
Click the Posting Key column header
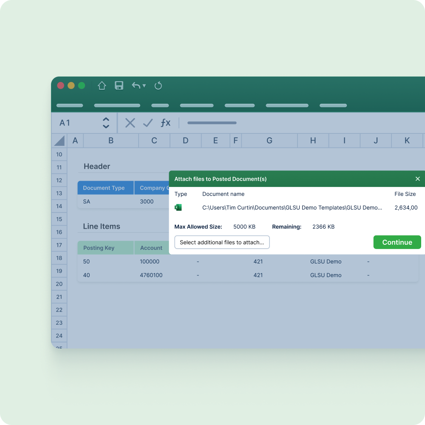99,248
